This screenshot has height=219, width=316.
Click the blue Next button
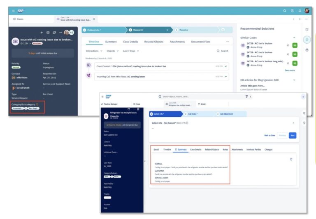pyautogui.click(x=292, y=135)
